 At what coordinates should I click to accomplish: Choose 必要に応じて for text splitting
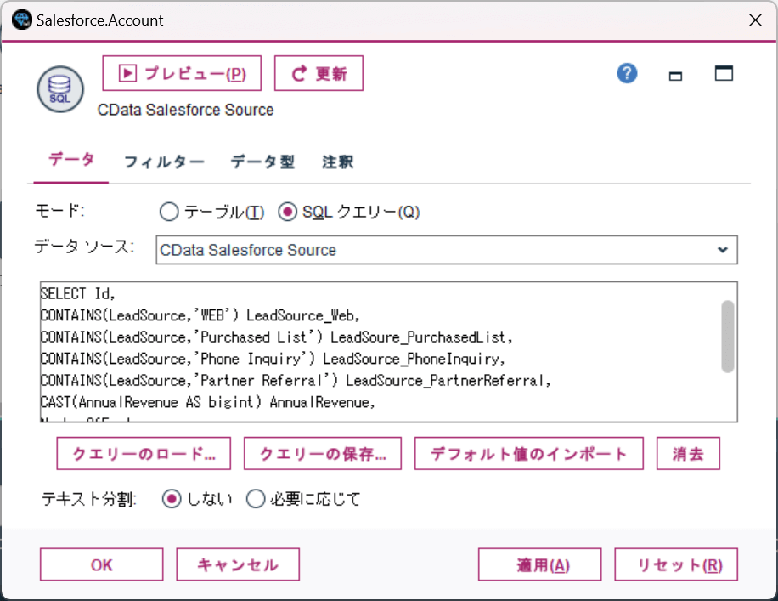pyautogui.click(x=256, y=499)
